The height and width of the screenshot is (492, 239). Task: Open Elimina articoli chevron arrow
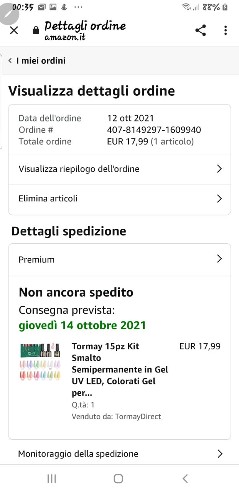[x=219, y=198]
